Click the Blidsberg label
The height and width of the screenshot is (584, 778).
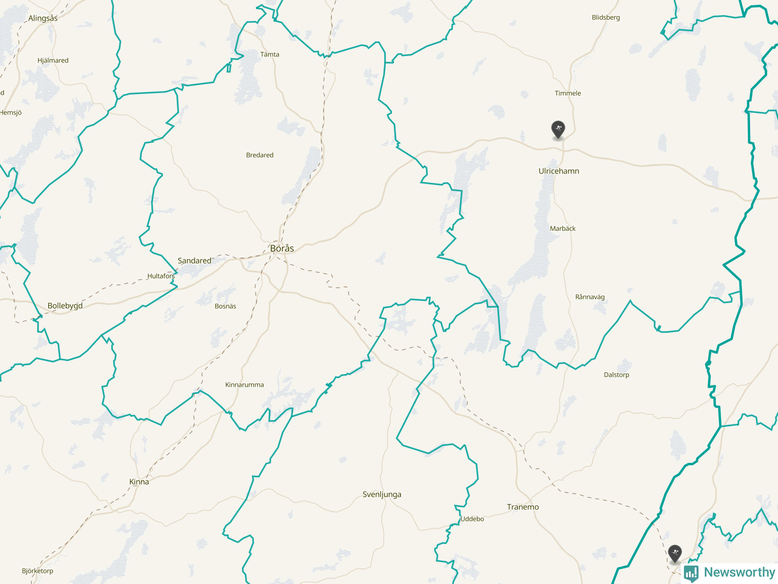click(x=606, y=18)
